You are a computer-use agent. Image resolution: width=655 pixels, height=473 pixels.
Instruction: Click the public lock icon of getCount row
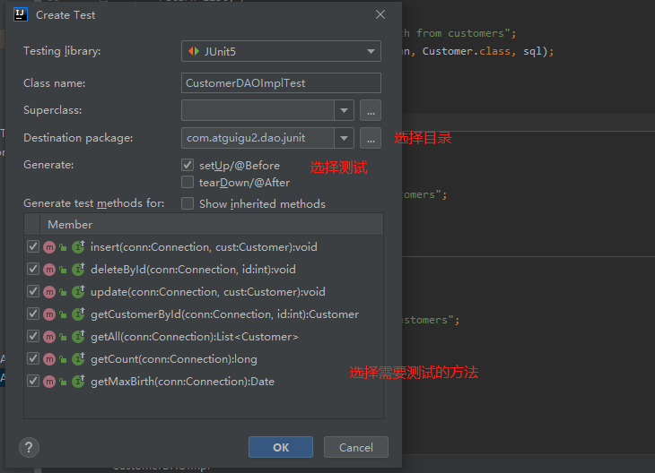click(x=63, y=359)
